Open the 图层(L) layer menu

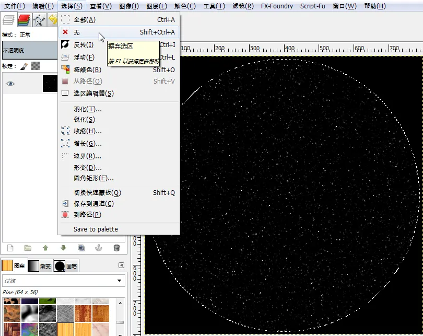pyautogui.click(x=157, y=6)
